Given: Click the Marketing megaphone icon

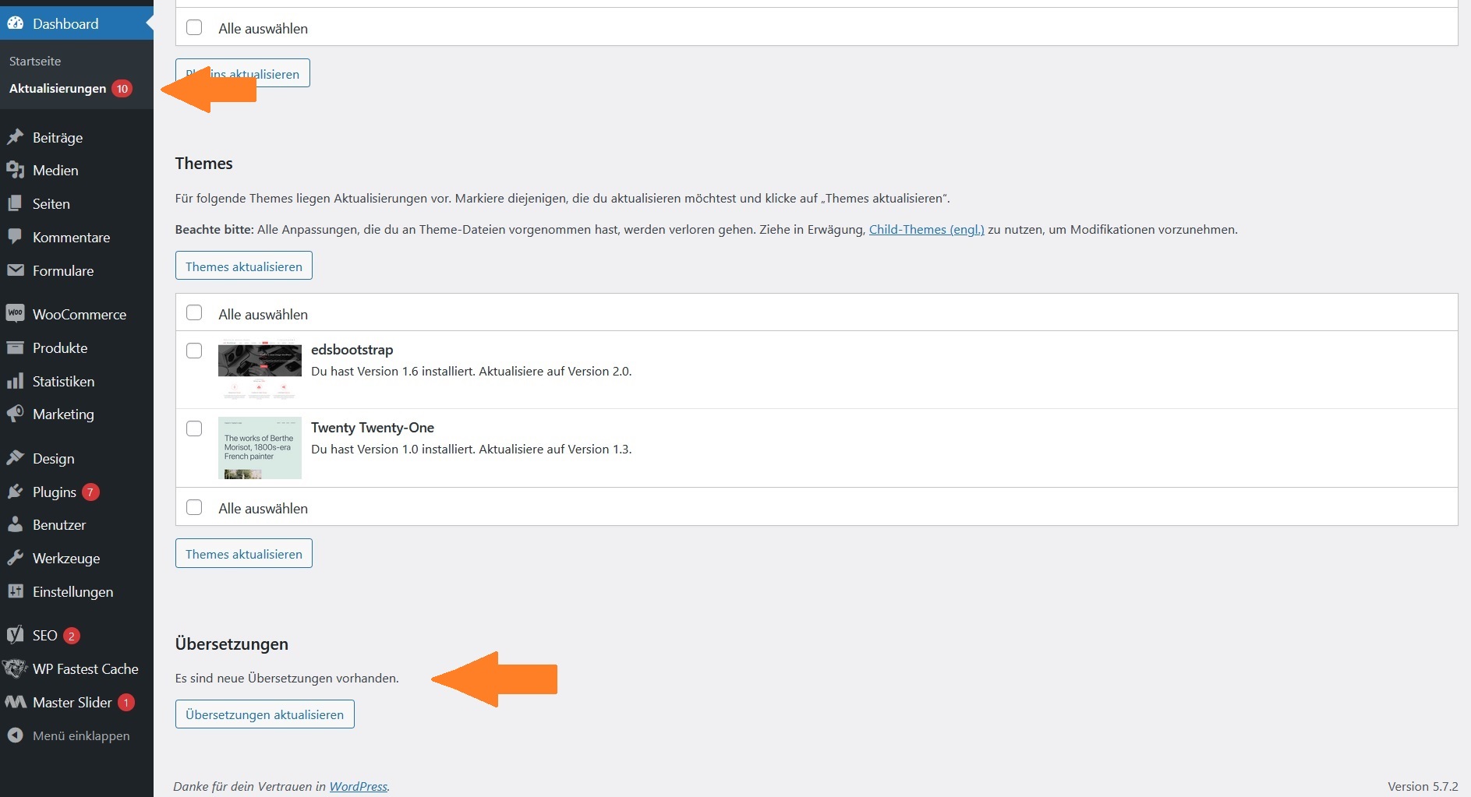Looking at the screenshot, I should [16, 414].
